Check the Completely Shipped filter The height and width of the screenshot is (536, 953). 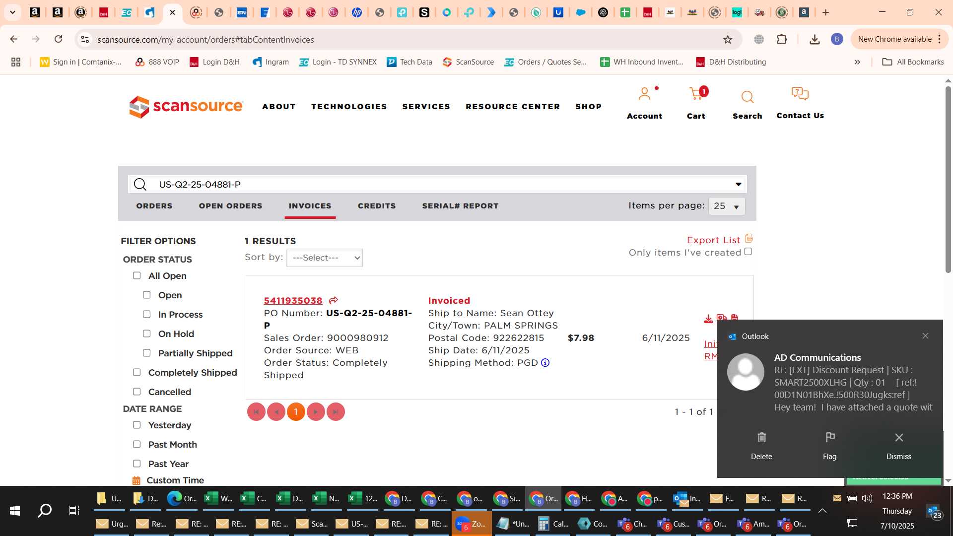(x=136, y=372)
